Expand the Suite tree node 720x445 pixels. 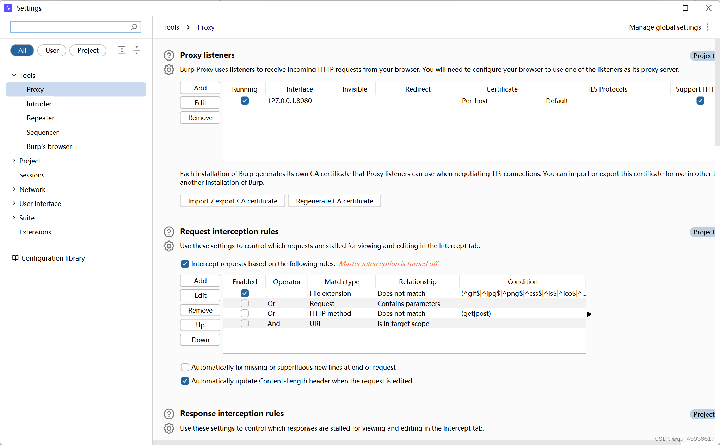tap(14, 218)
